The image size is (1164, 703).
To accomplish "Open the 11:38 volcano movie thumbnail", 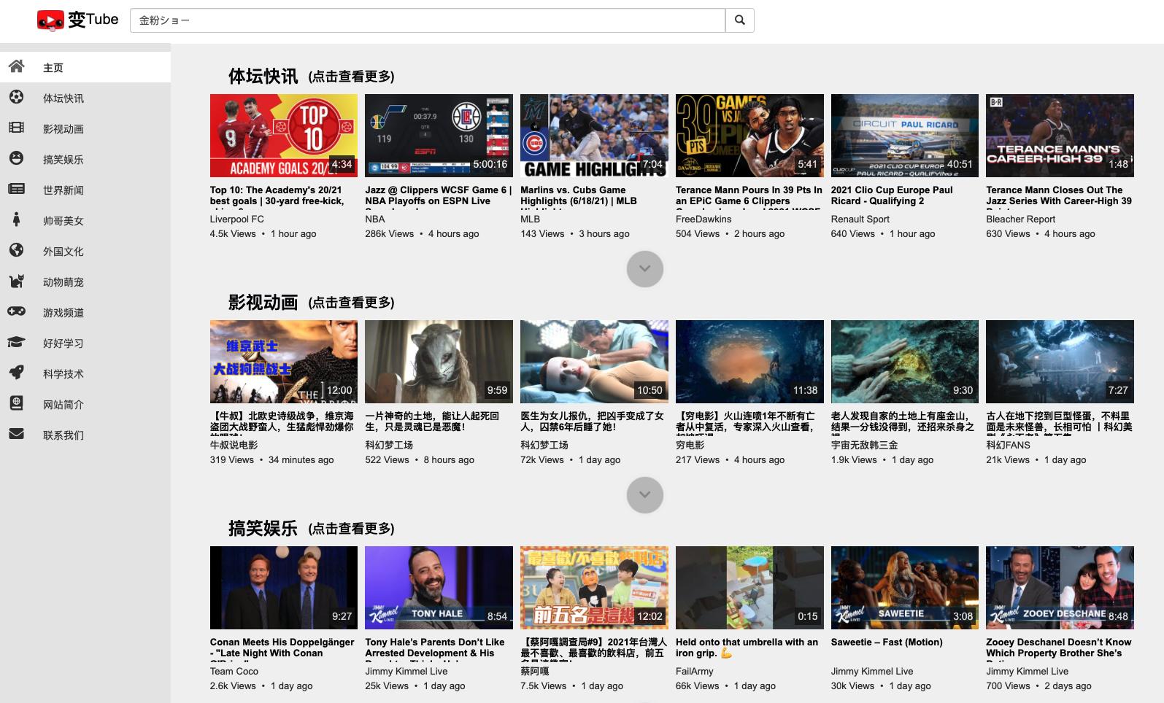I will pos(749,362).
